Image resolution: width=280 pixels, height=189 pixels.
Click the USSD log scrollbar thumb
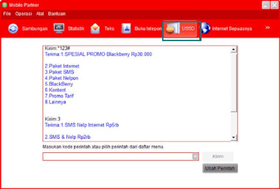pos(234,82)
